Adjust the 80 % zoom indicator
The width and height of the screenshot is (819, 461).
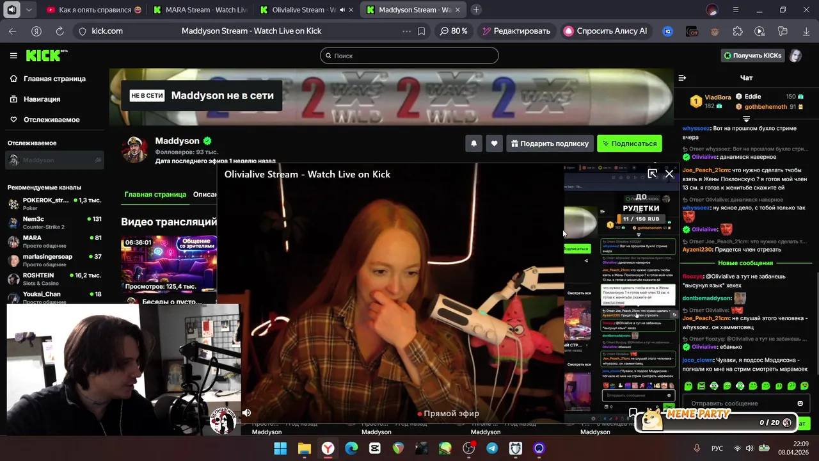pyautogui.click(x=453, y=31)
